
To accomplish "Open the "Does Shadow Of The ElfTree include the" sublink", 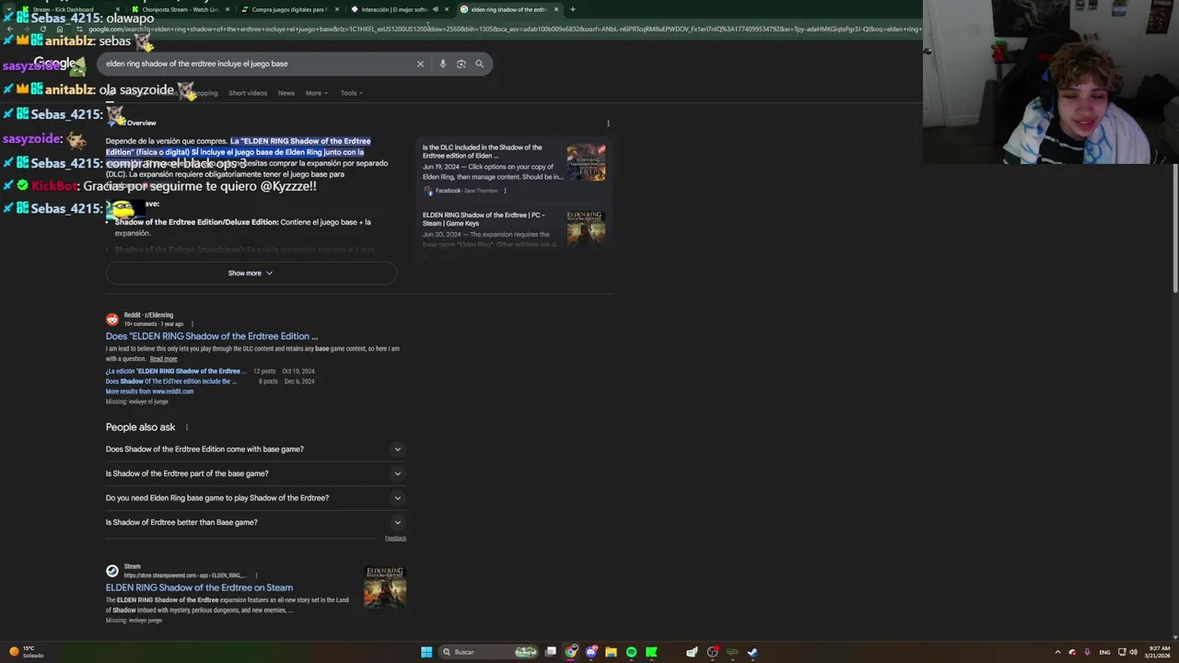I will (x=171, y=381).
